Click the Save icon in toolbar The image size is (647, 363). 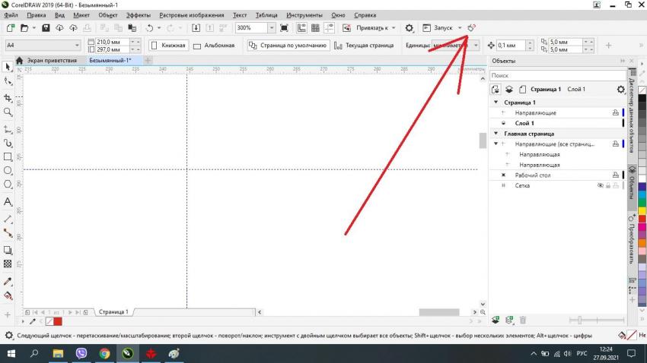46,28
